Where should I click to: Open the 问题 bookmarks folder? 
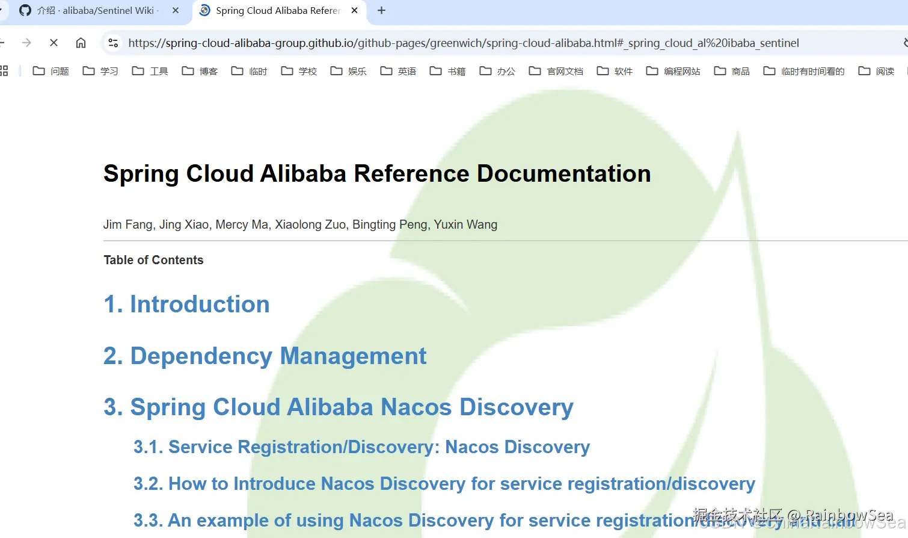point(51,71)
